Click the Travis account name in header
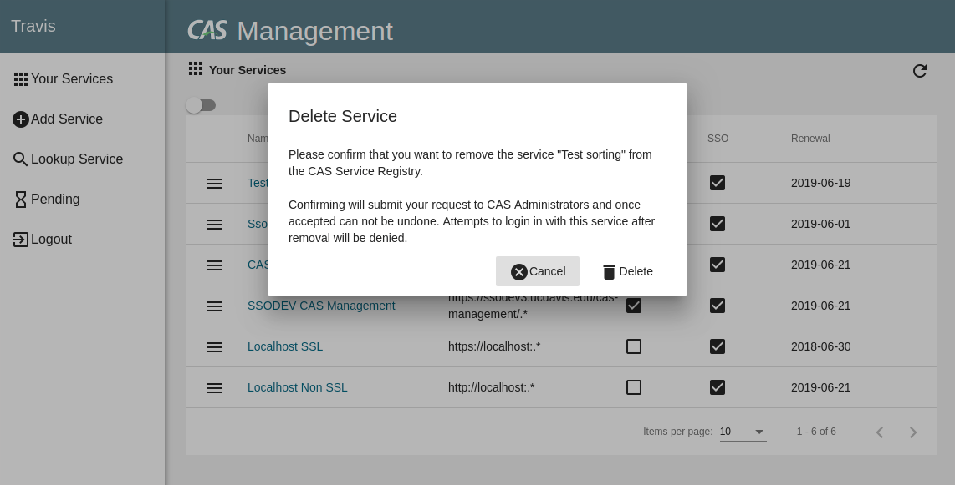Image resolution: width=955 pixels, height=485 pixels. [33, 26]
